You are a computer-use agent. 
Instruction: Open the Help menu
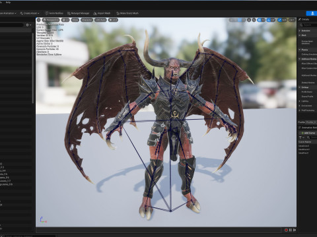pyautogui.click(x=8, y=3)
